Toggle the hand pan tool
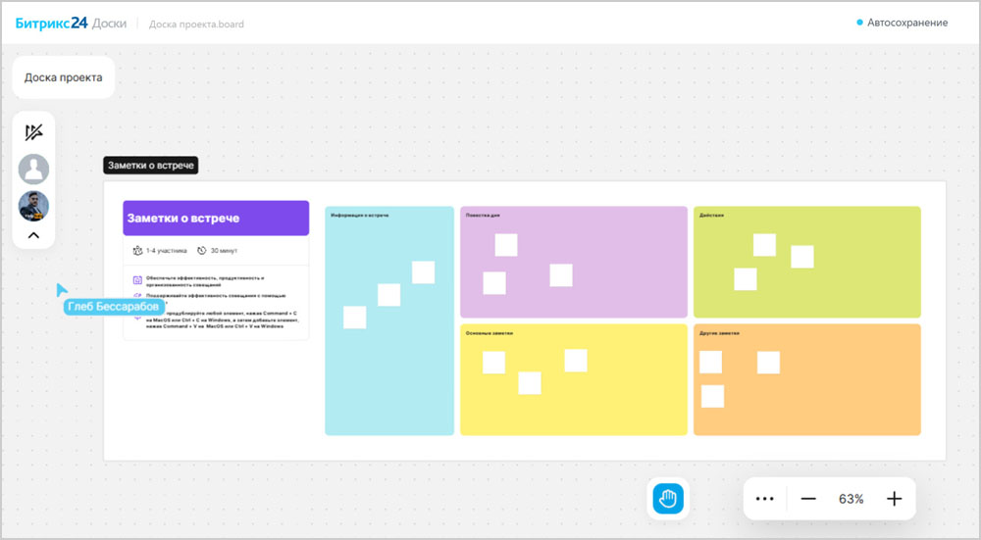Viewport: 981px width, 540px height. coord(669,499)
